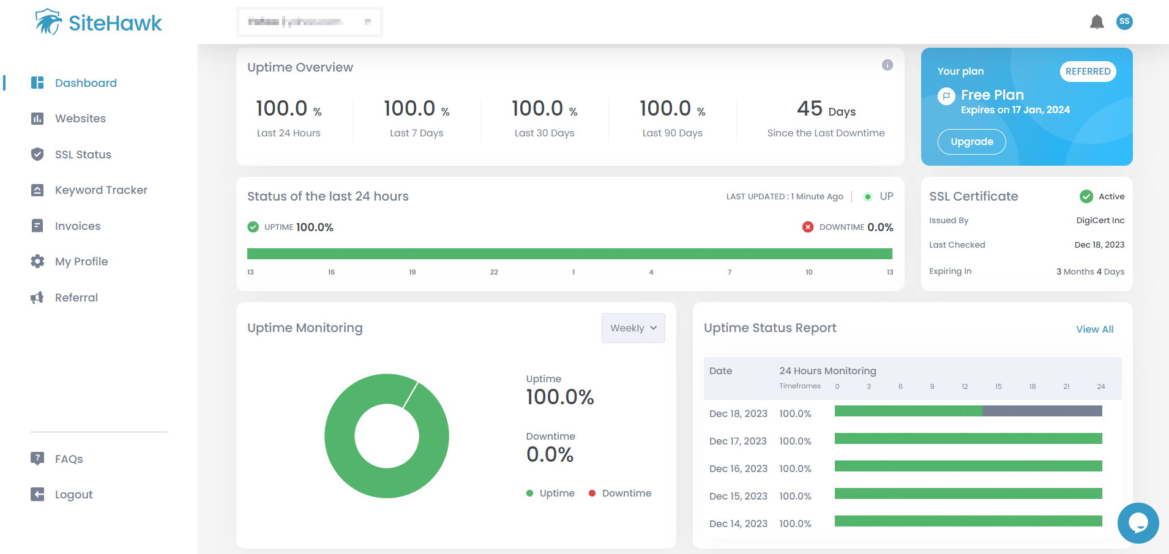
Task: Click the SiteHawk hawk logo
Action: 49,22
